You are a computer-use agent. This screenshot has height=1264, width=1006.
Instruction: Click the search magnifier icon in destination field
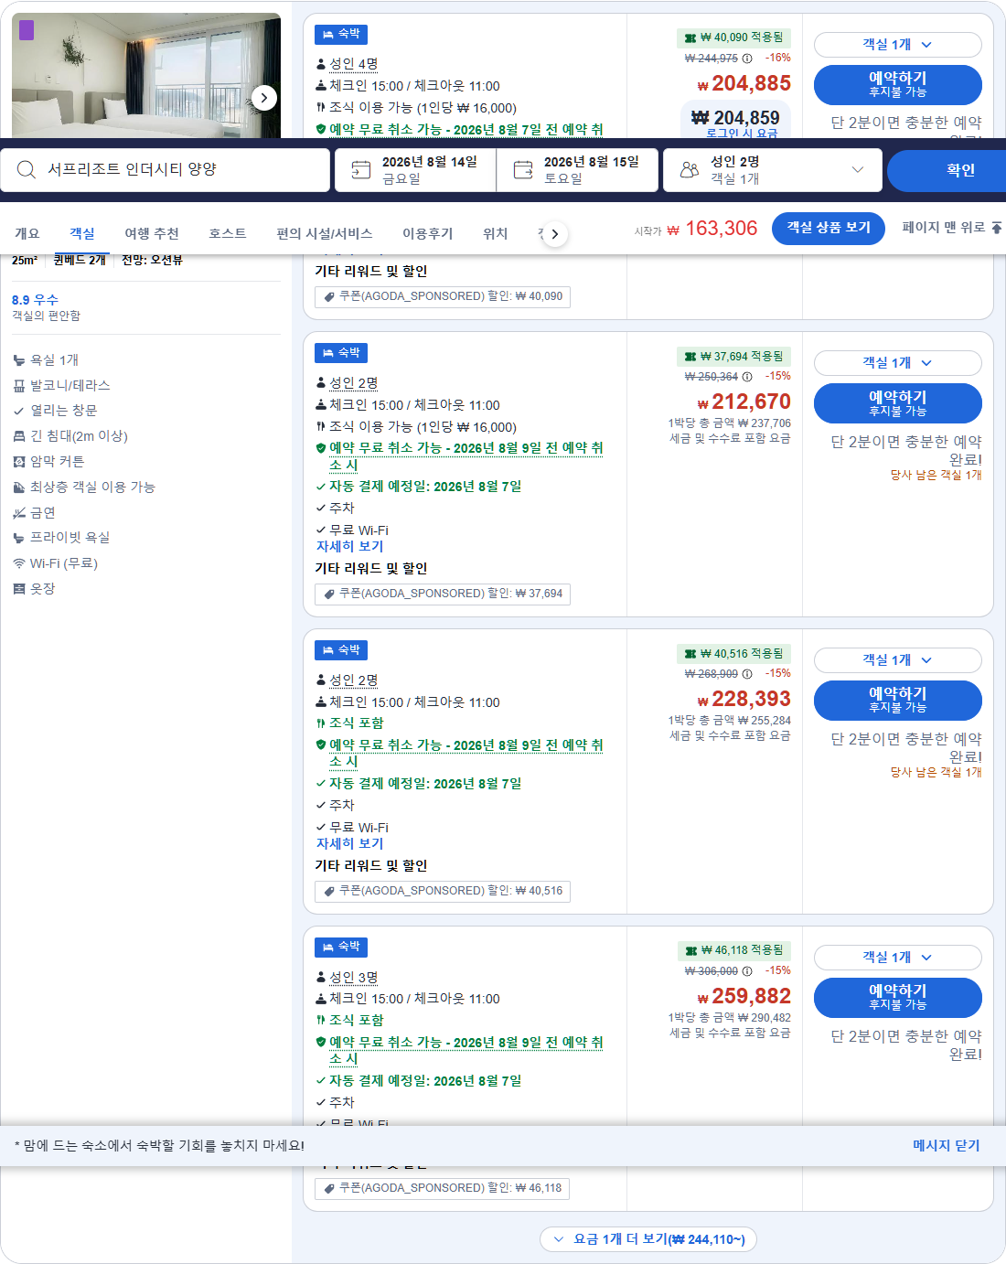click(27, 169)
